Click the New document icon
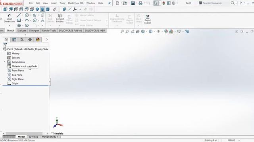 click(x=117, y=3)
